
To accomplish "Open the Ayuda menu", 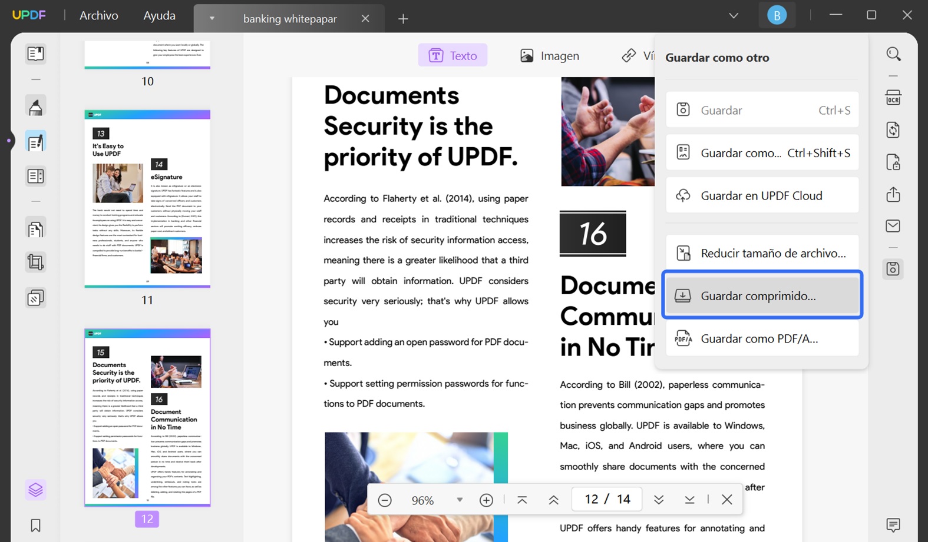I will click(x=159, y=16).
